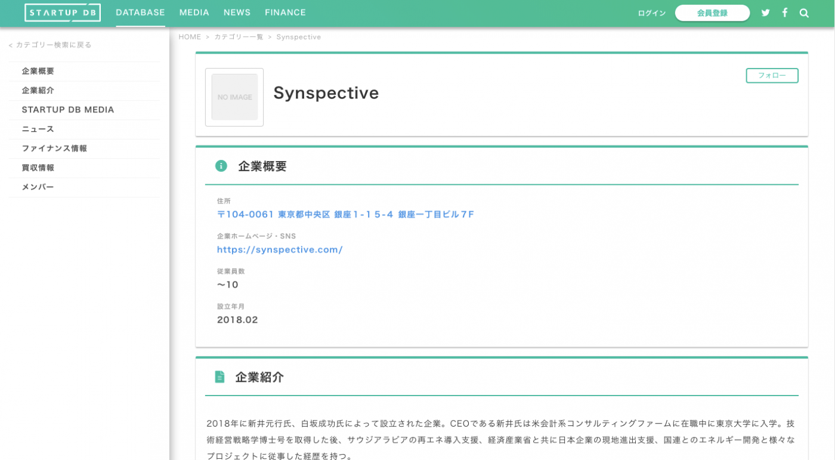Click the NO IMAGE company thumbnail

pos(234,97)
